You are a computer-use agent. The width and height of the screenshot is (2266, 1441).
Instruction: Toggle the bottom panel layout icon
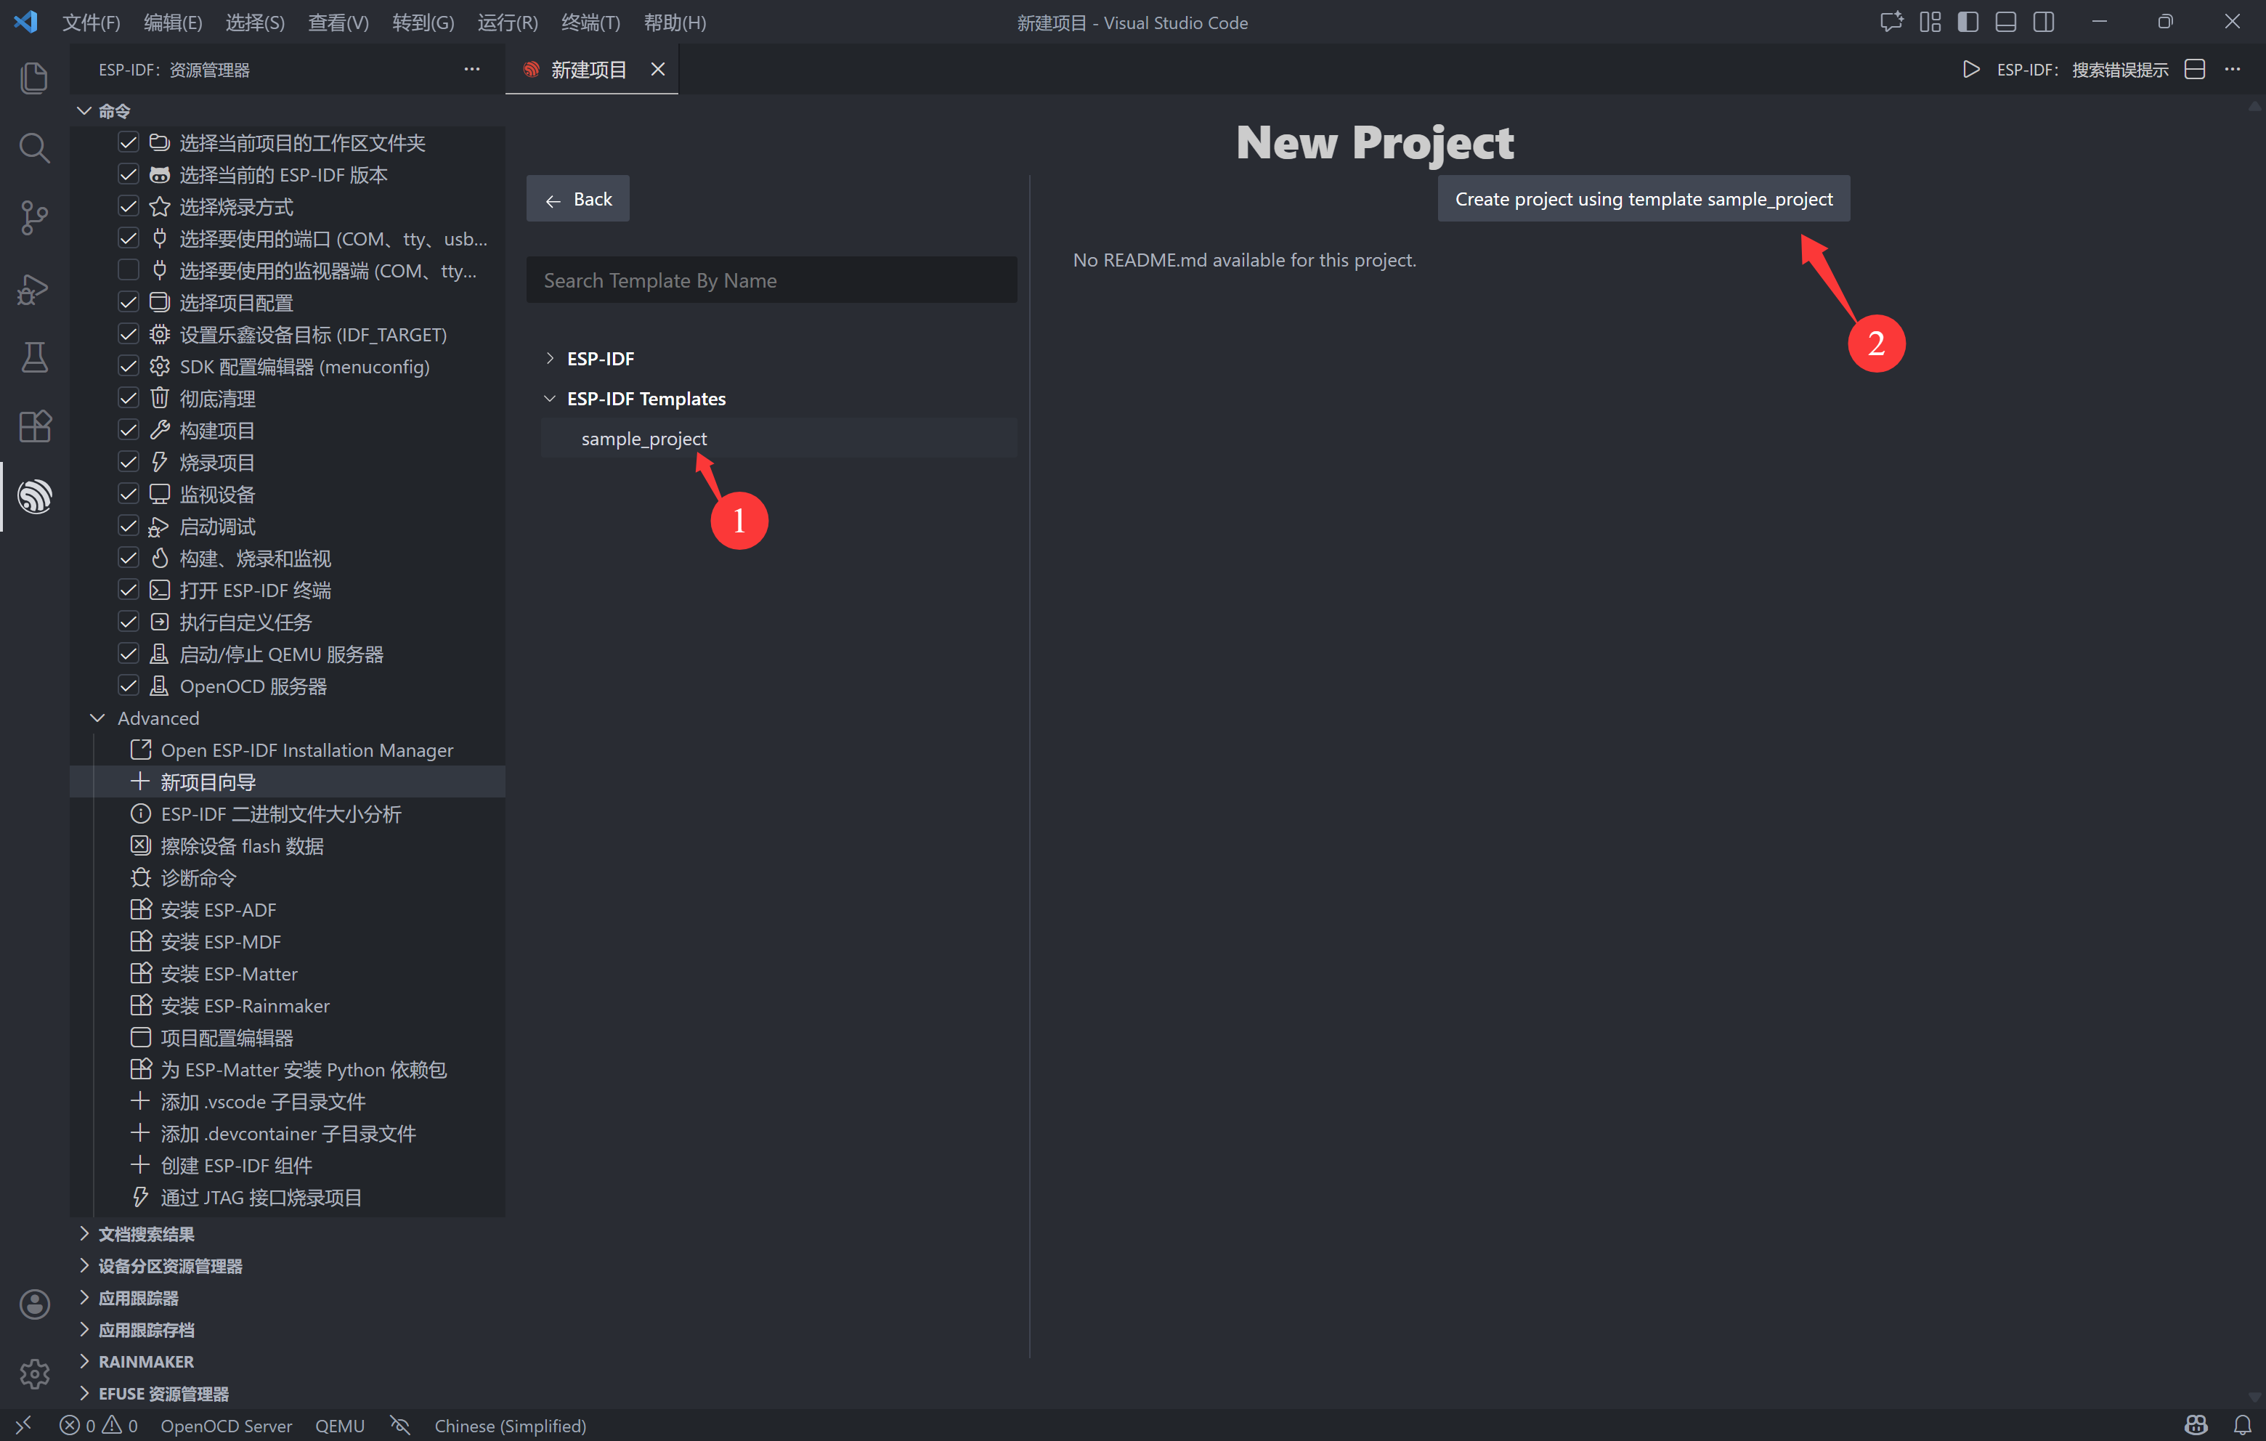[2005, 22]
